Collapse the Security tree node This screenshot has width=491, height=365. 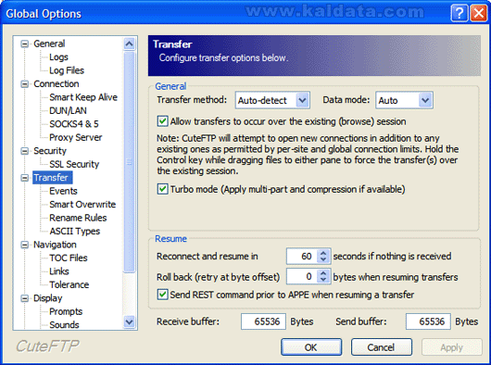point(25,151)
